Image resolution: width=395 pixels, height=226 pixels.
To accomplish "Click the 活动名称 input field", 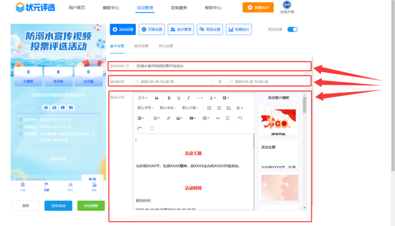I will pyautogui.click(x=221, y=66).
